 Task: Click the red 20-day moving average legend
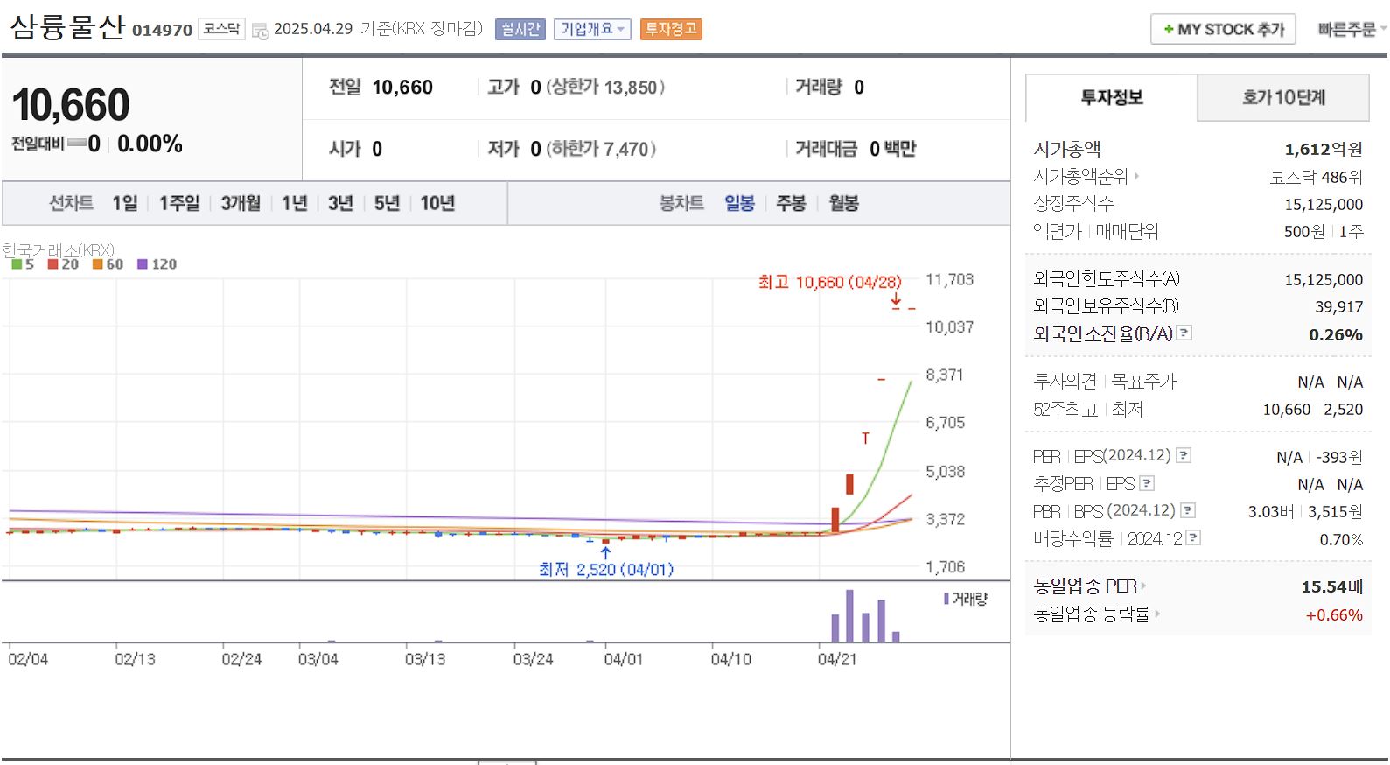coord(63,263)
